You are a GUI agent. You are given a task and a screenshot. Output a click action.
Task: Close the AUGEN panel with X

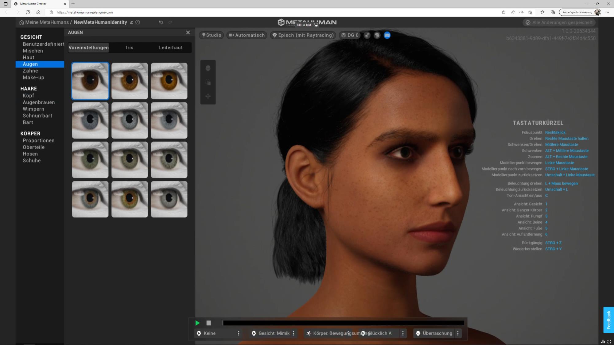188,33
